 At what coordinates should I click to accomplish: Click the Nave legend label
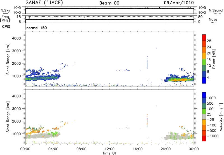coord(213,19)
